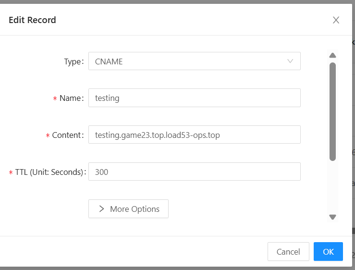Click the Name field label

coord(71,98)
